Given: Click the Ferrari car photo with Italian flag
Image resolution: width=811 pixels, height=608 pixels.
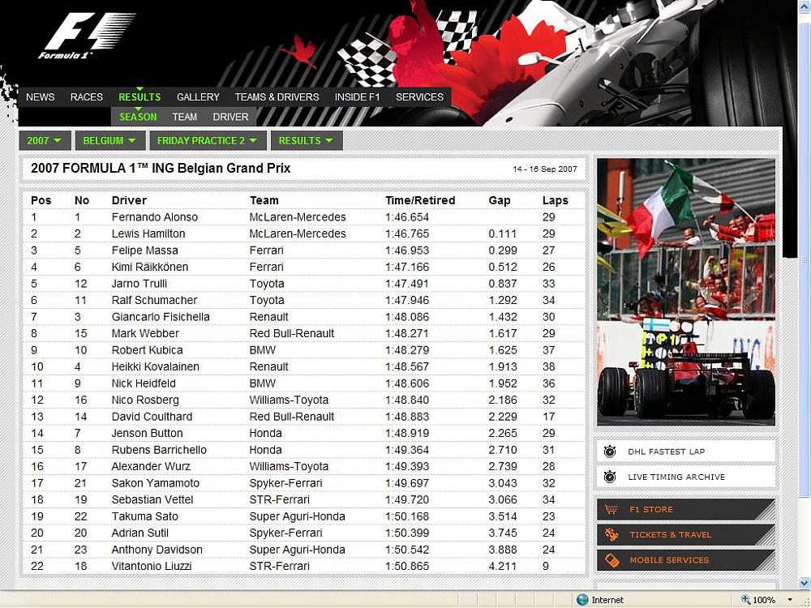Looking at the screenshot, I should point(686,292).
